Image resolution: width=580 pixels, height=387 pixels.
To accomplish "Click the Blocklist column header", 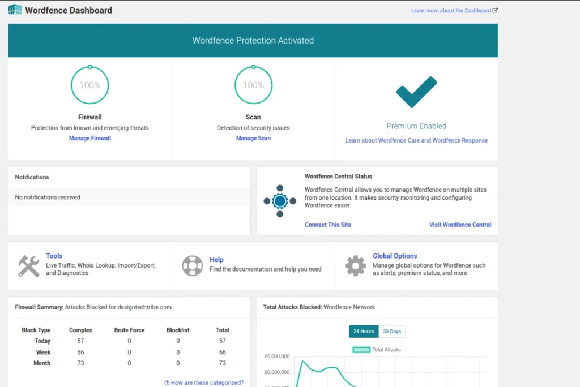I will [178, 330].
